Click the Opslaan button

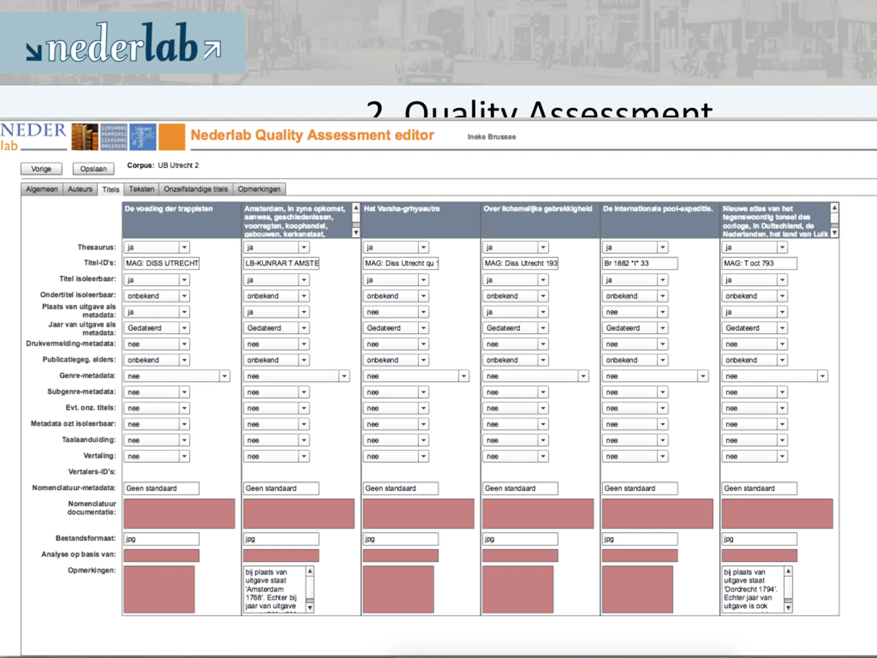(94, 169)
